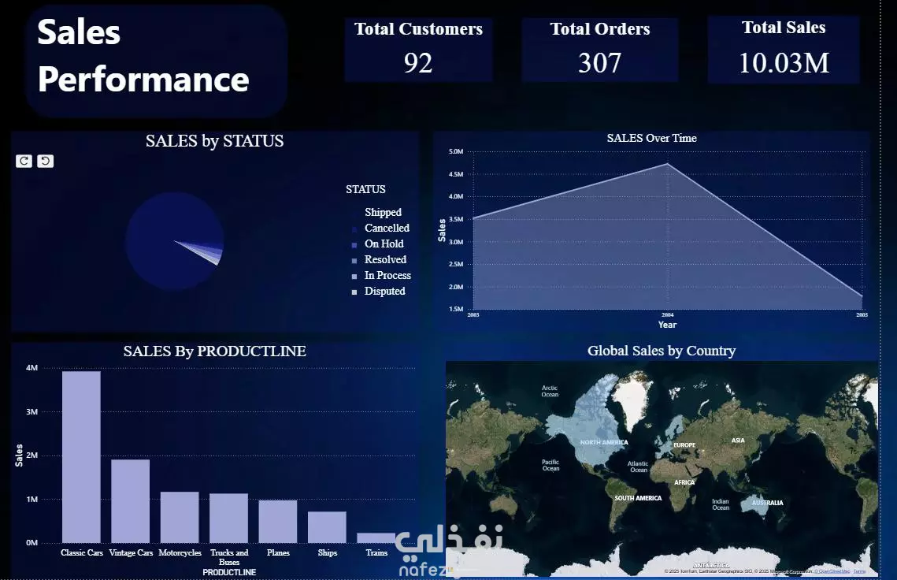The width and height of the screenshot is (897, 580).
Task: Click the Classic Cars axis label
Action: (x=82, y=552)
